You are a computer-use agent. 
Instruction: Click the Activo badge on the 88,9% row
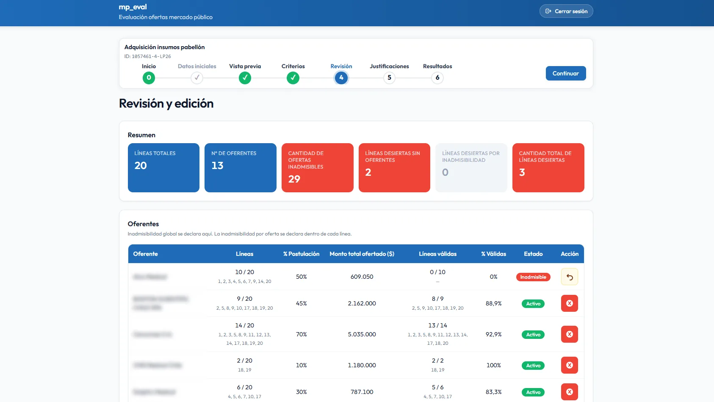point(533,303)
